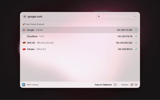This screenshot has height=100, width=160.
Task: Click the google.com search input field
Action: [x=60, y=16]
